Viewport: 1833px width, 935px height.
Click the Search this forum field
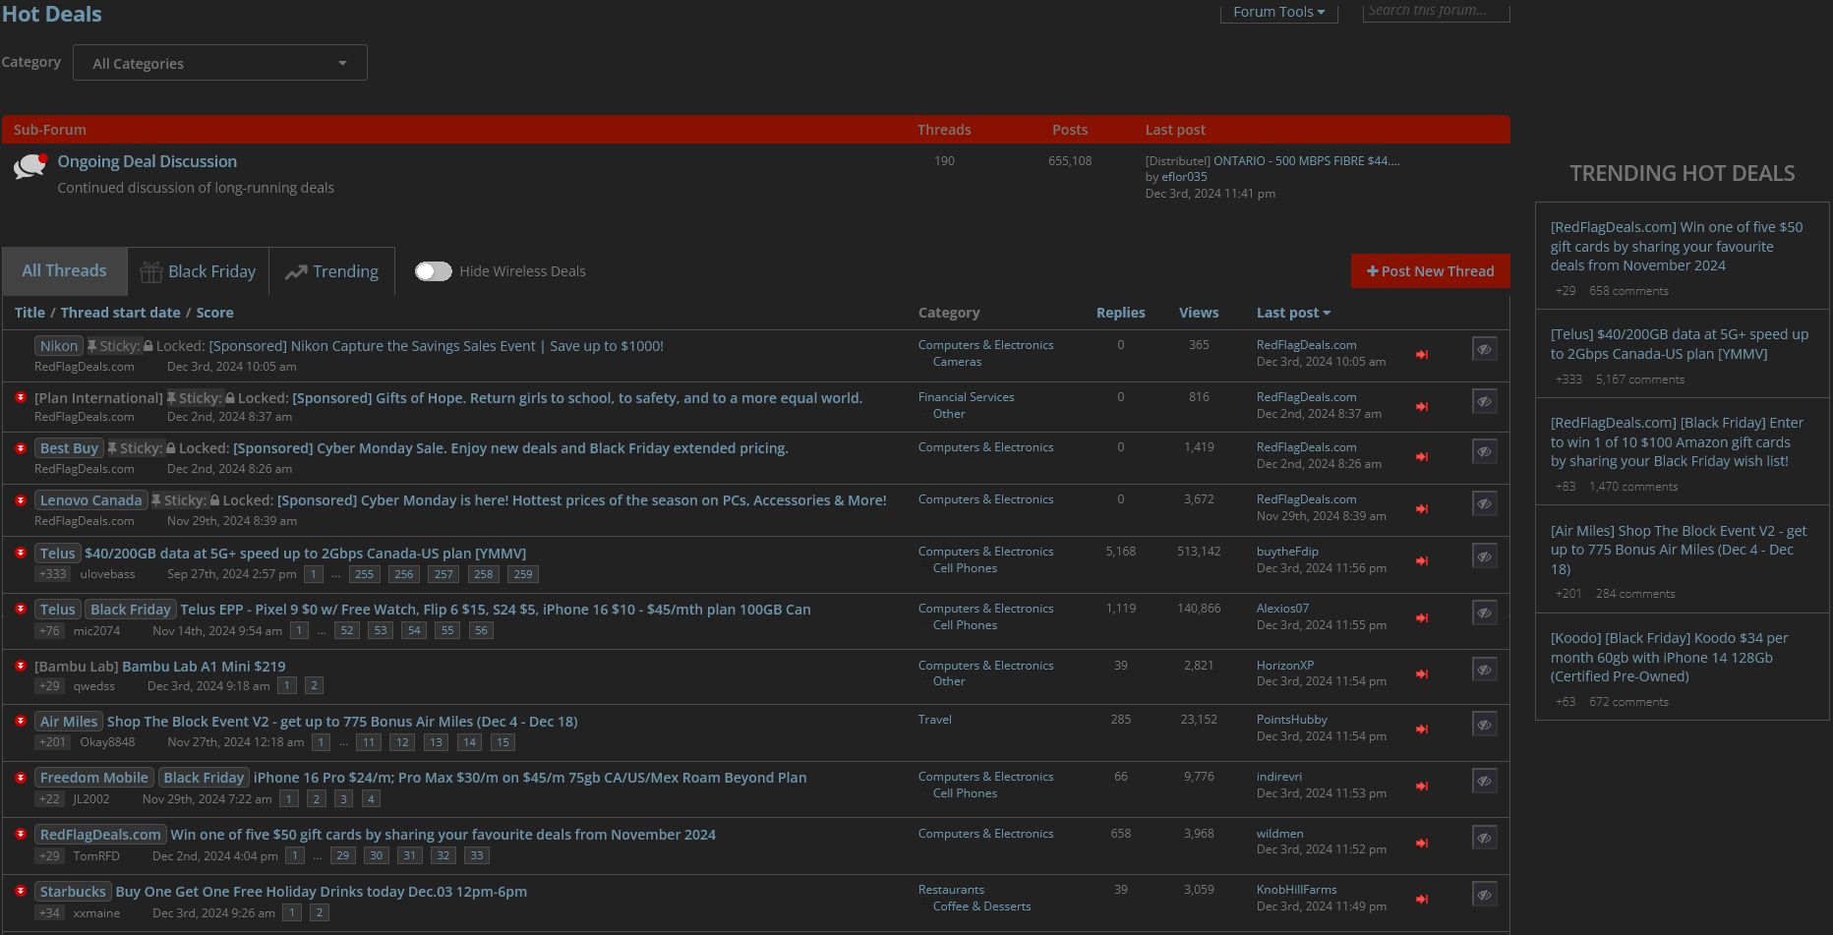(x=1436, y=11)
